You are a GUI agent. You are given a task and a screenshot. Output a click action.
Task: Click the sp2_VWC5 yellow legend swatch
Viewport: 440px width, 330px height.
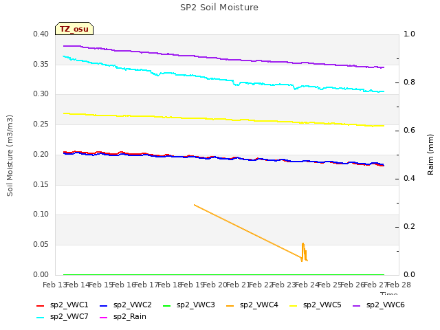click(294, 305)
